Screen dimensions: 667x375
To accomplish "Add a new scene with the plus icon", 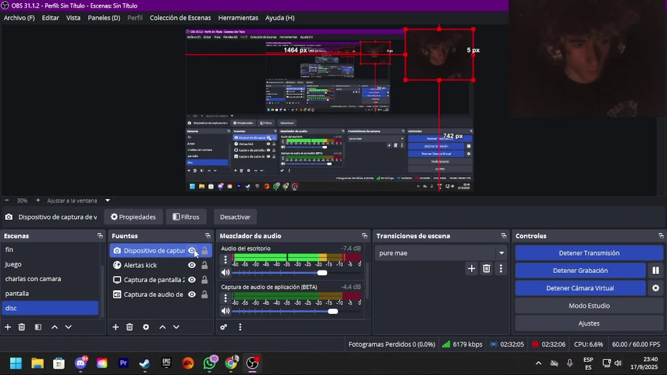I will click(x=8, y=327).
